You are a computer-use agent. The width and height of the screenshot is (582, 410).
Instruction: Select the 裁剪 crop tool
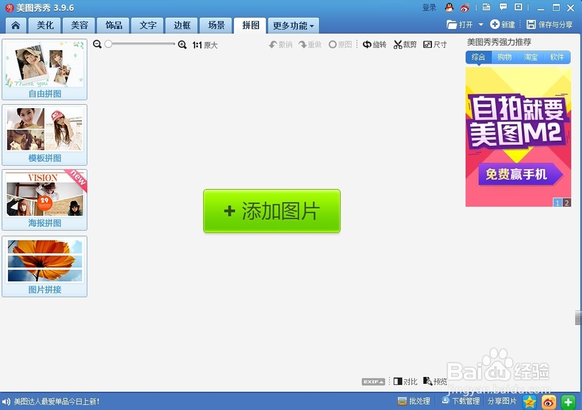pos(405,45)
